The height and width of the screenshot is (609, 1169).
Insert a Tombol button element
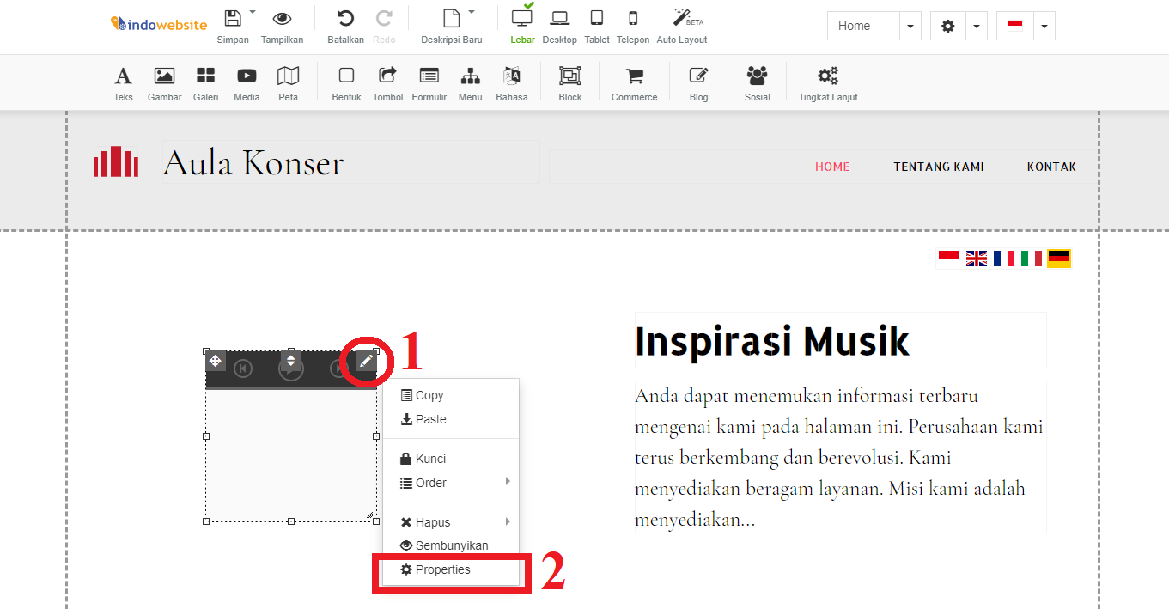(x=387, y=82)
